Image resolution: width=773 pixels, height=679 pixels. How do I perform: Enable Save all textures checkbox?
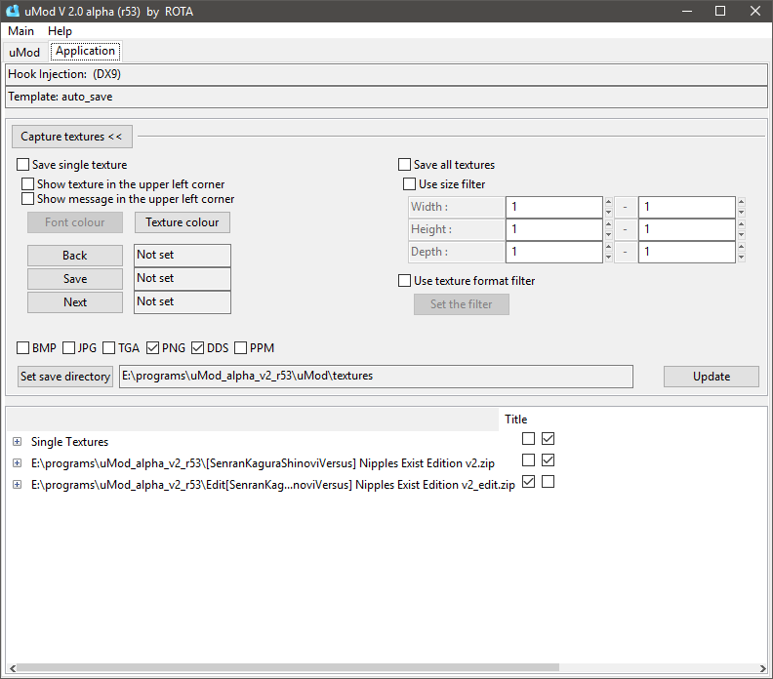[405, 165]
